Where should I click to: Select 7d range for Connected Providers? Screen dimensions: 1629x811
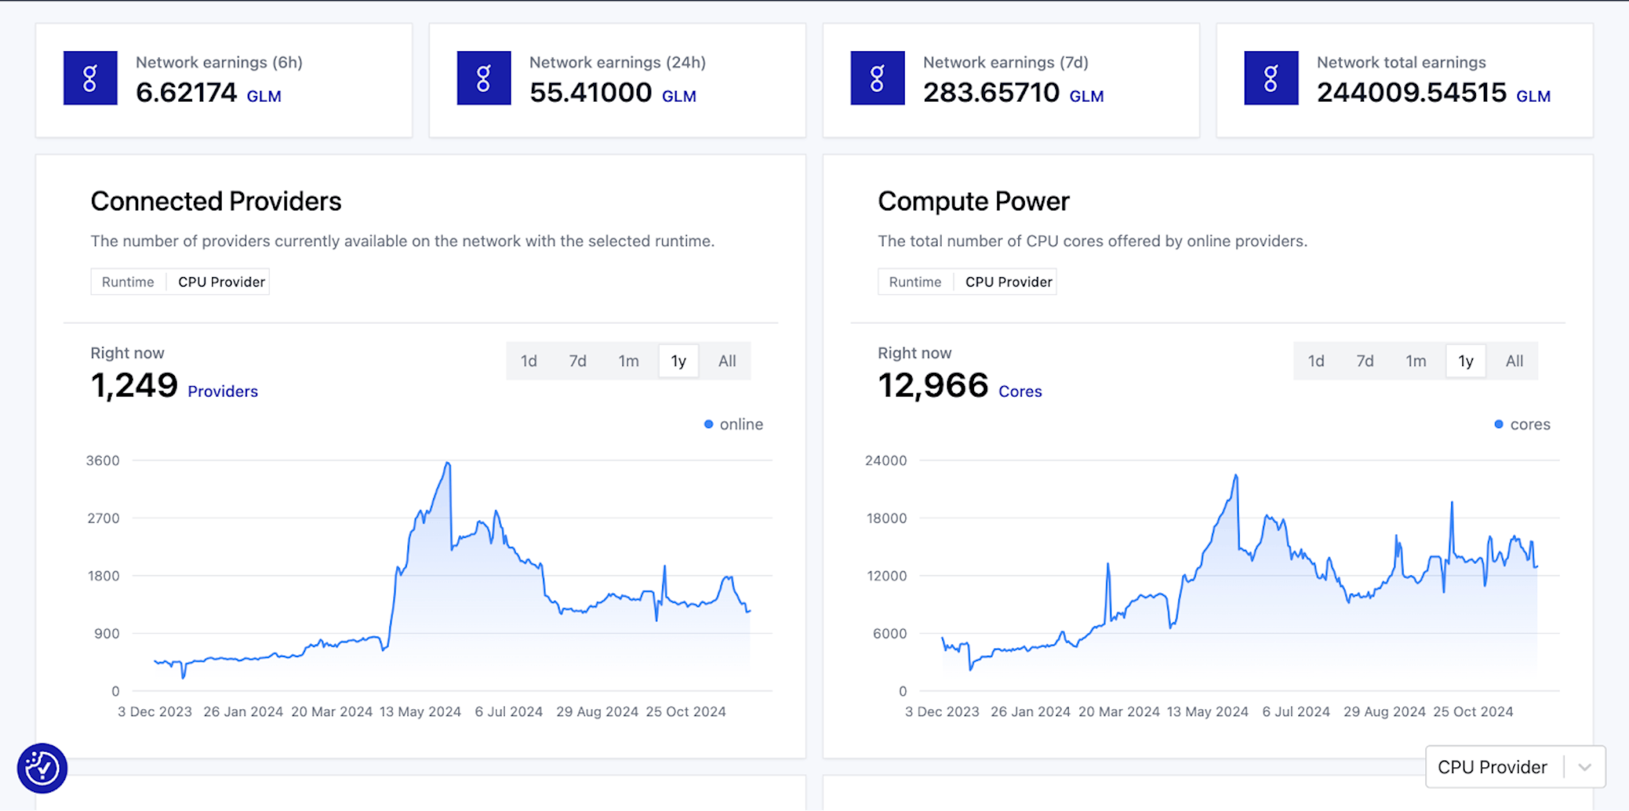(577, 361)
